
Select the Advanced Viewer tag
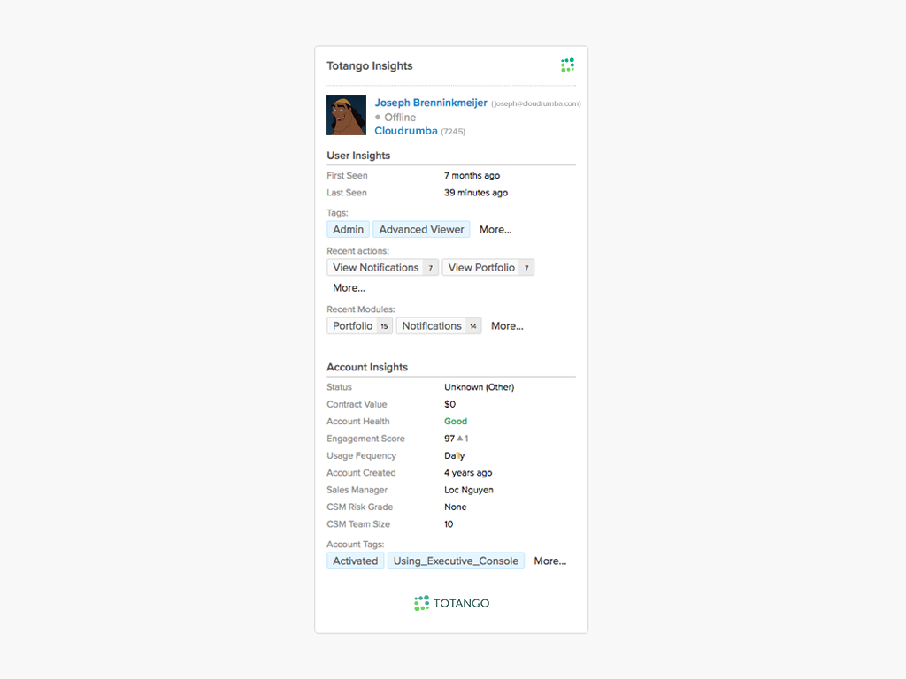[421, 230]
